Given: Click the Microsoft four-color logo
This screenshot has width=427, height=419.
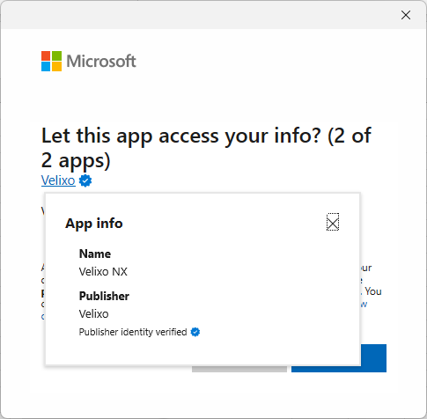Looking at the screenshot, I should [51, 61].
